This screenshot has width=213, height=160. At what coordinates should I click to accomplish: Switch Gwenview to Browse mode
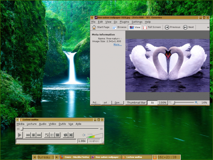[119, 27]
